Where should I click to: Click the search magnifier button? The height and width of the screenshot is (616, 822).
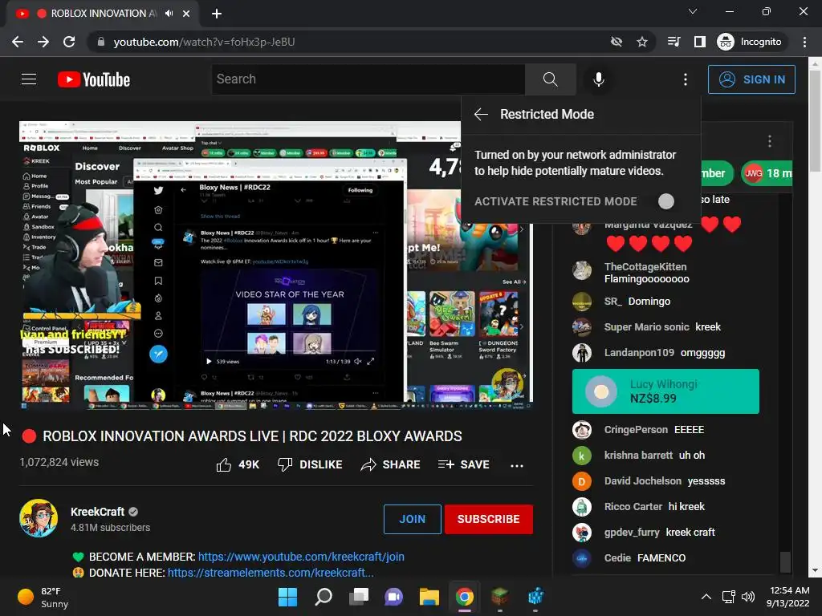(x=550, y=79)
